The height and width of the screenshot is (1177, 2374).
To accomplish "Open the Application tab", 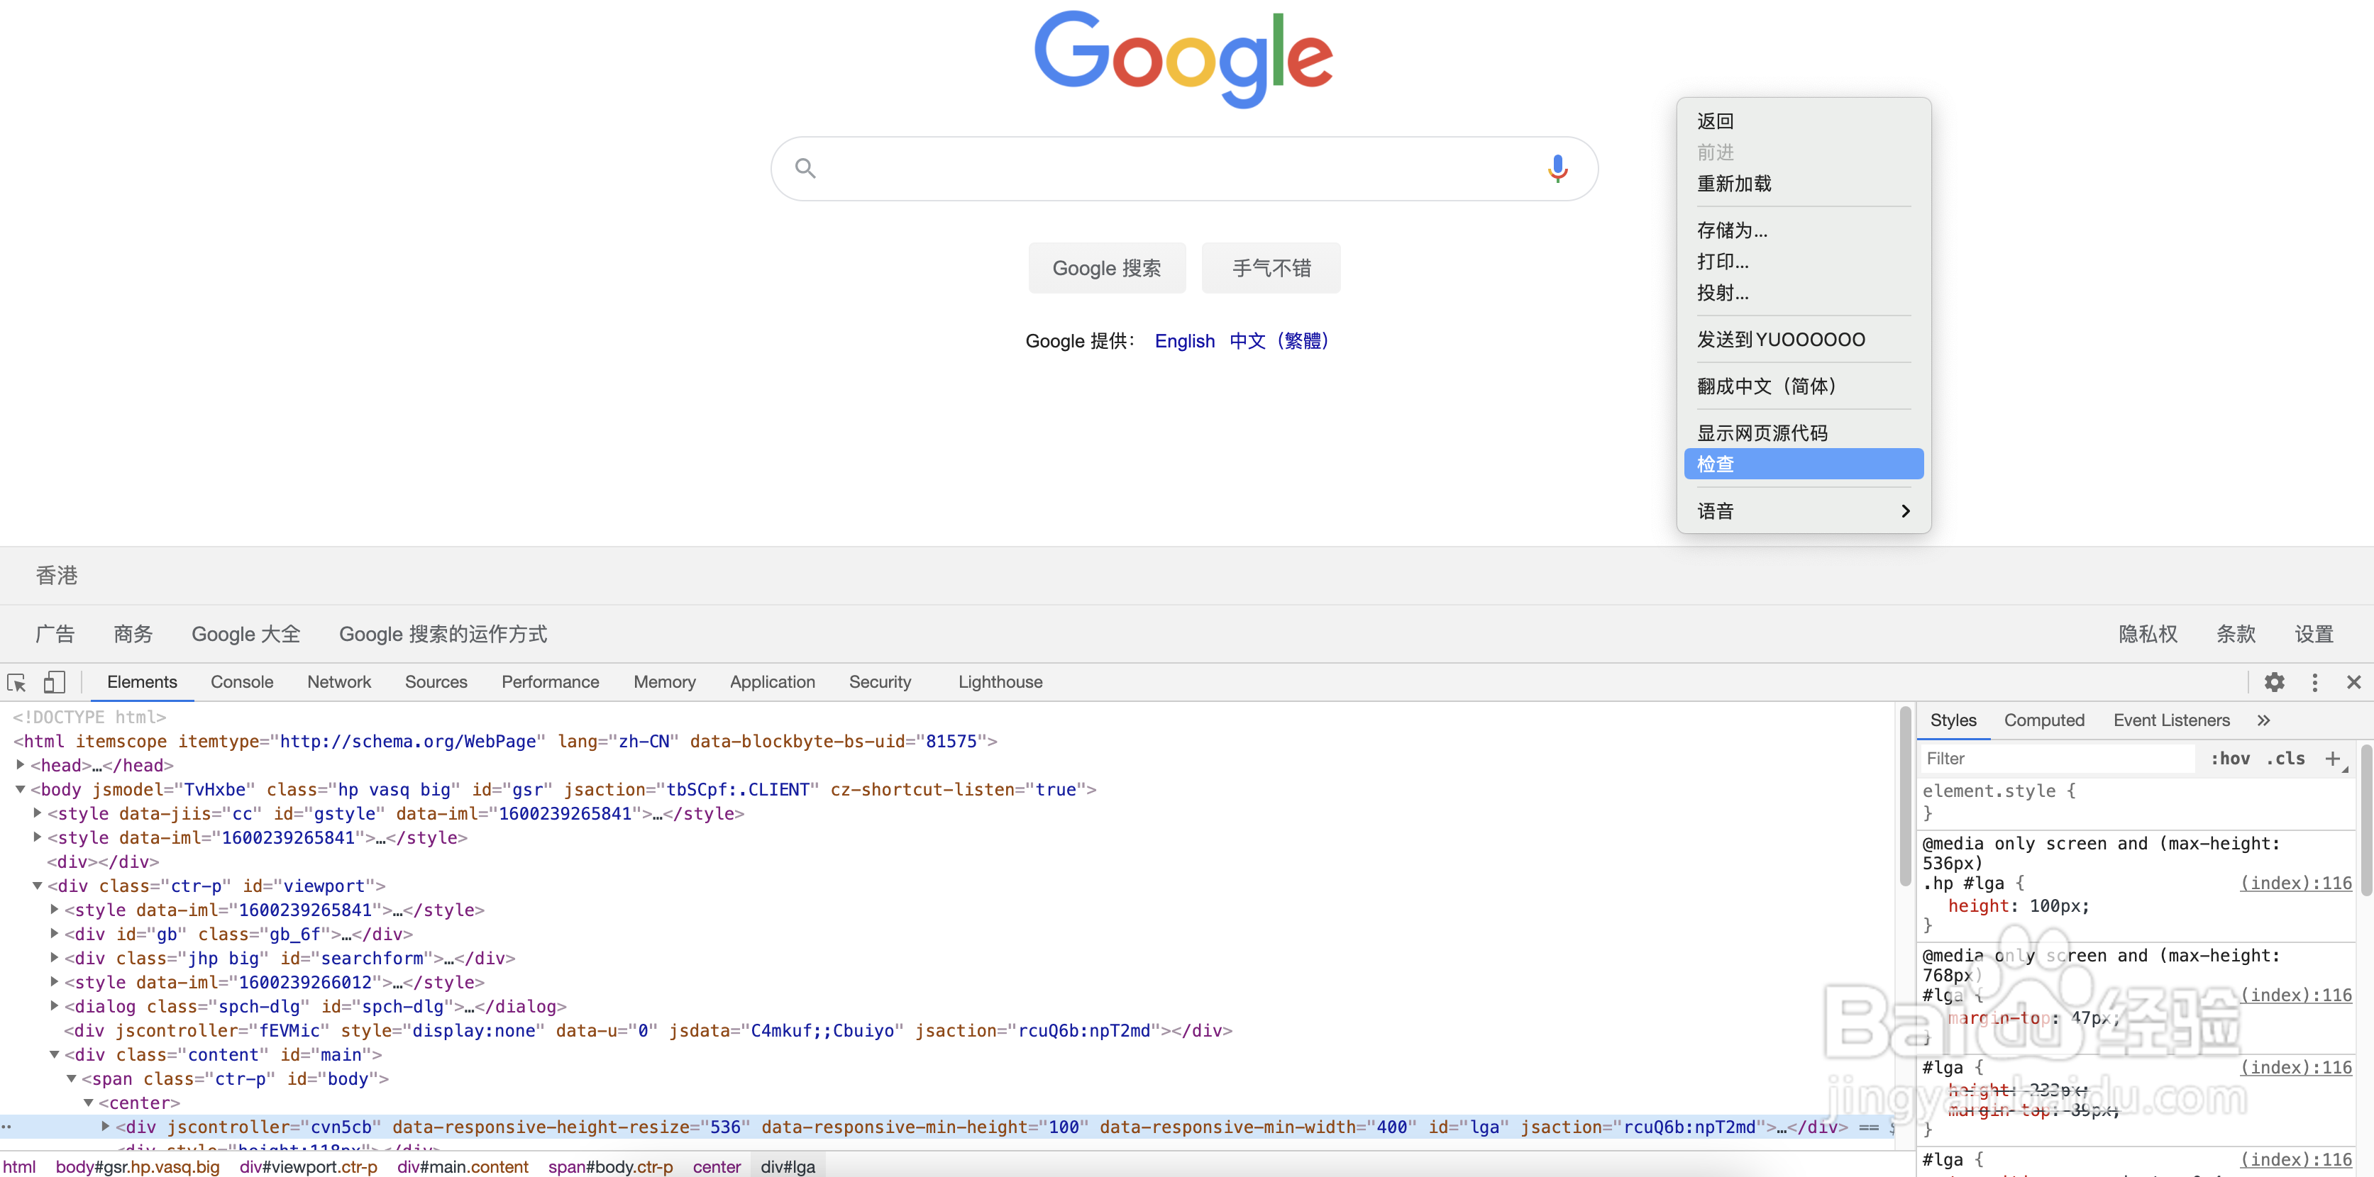I will (x=772, y=682).
